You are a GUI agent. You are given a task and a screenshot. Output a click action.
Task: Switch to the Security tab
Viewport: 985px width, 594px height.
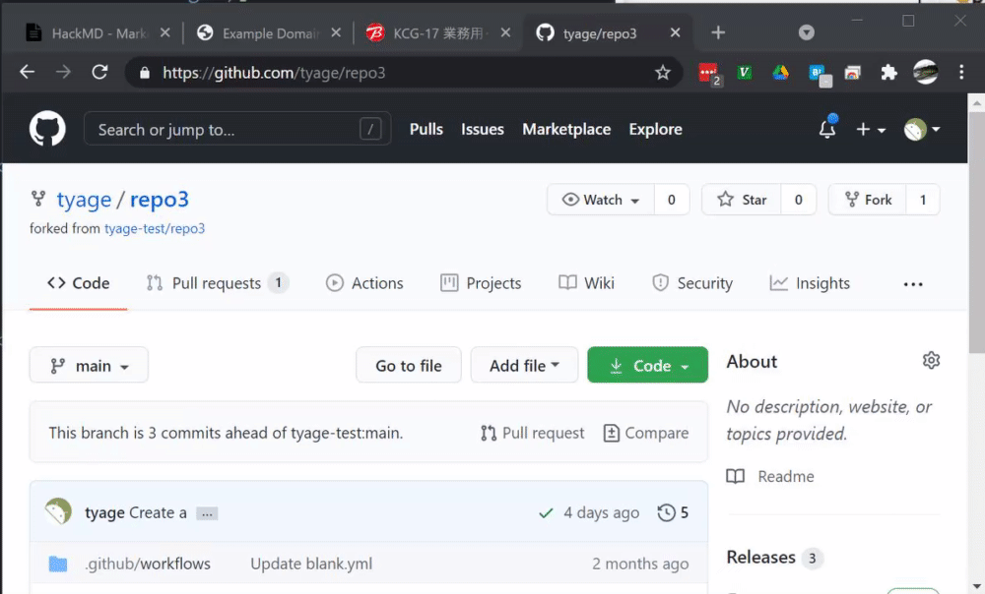[x=692, y=283]
